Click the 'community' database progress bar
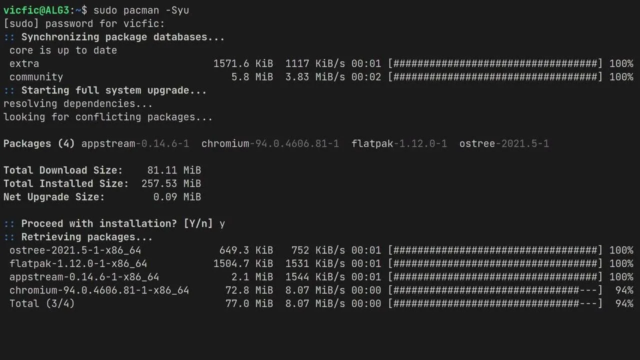Image resolution: width=640 pixels, height=360 pixels. point(495,77)
